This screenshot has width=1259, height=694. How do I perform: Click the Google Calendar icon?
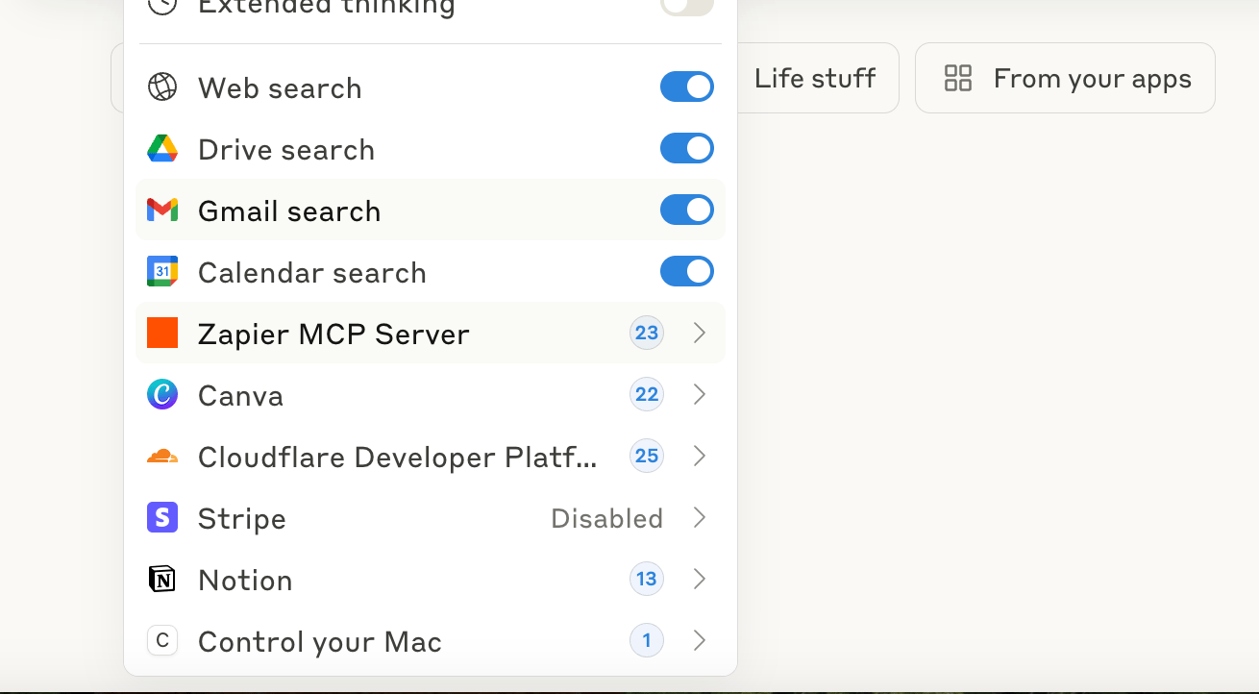pyautogui.click(x=162, y=271)
